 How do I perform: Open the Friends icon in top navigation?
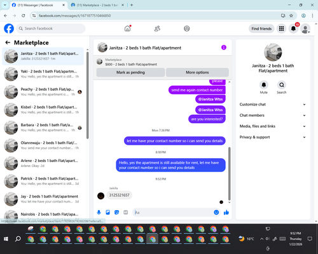click(x=157, y=29)
